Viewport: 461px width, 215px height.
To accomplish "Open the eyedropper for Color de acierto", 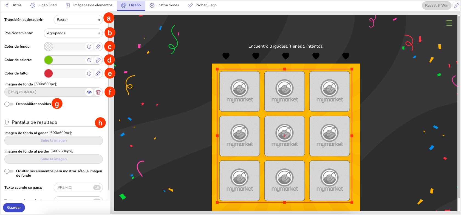I will coord(98,60).
